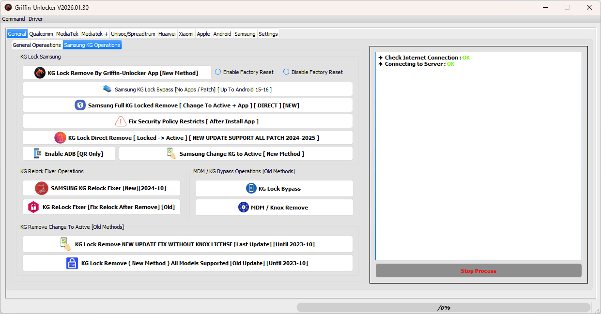Open the Driver menu

tap(35, 19)
